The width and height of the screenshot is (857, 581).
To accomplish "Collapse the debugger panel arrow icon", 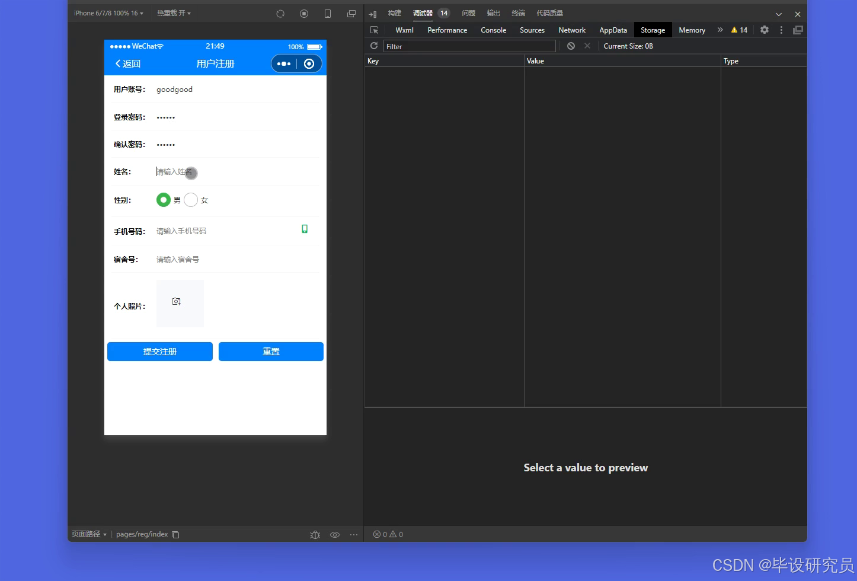I will tap(373, 14).
